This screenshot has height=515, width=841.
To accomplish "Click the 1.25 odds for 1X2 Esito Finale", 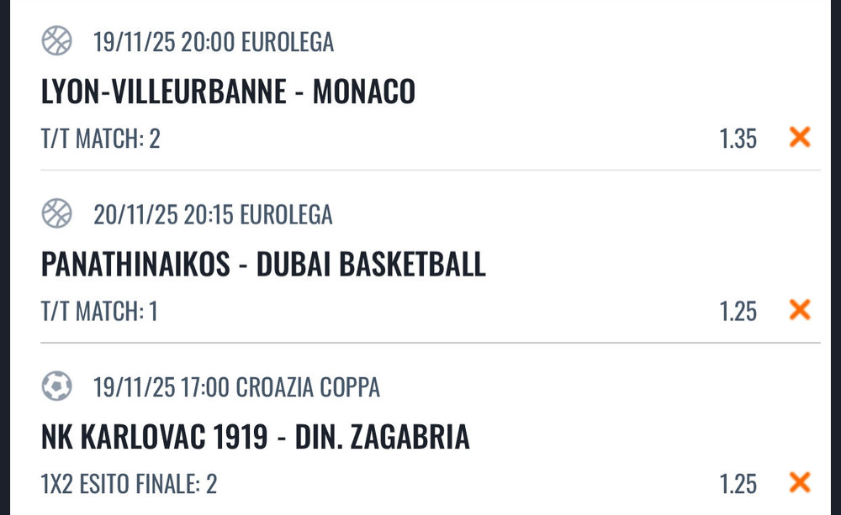I will coord(738,483).
